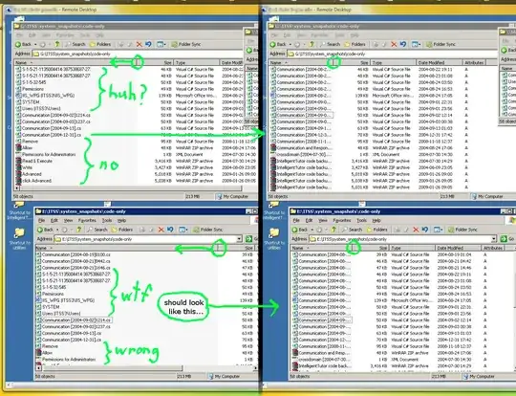Select 'Communication [2004-09-02]1214.cs' in left desktop's E: window
The image size is (516, 396).
(74, 320)
